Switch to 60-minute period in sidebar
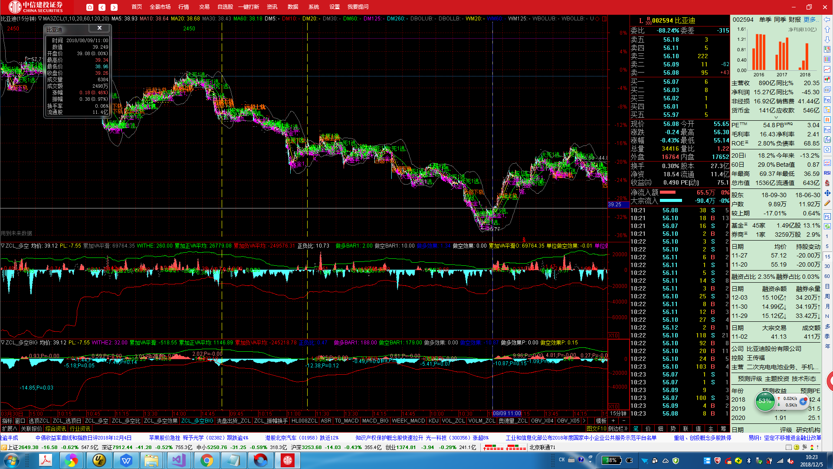The height and width of the screenshot is (469, 833). pyautogui.click(x=827, y=276)
